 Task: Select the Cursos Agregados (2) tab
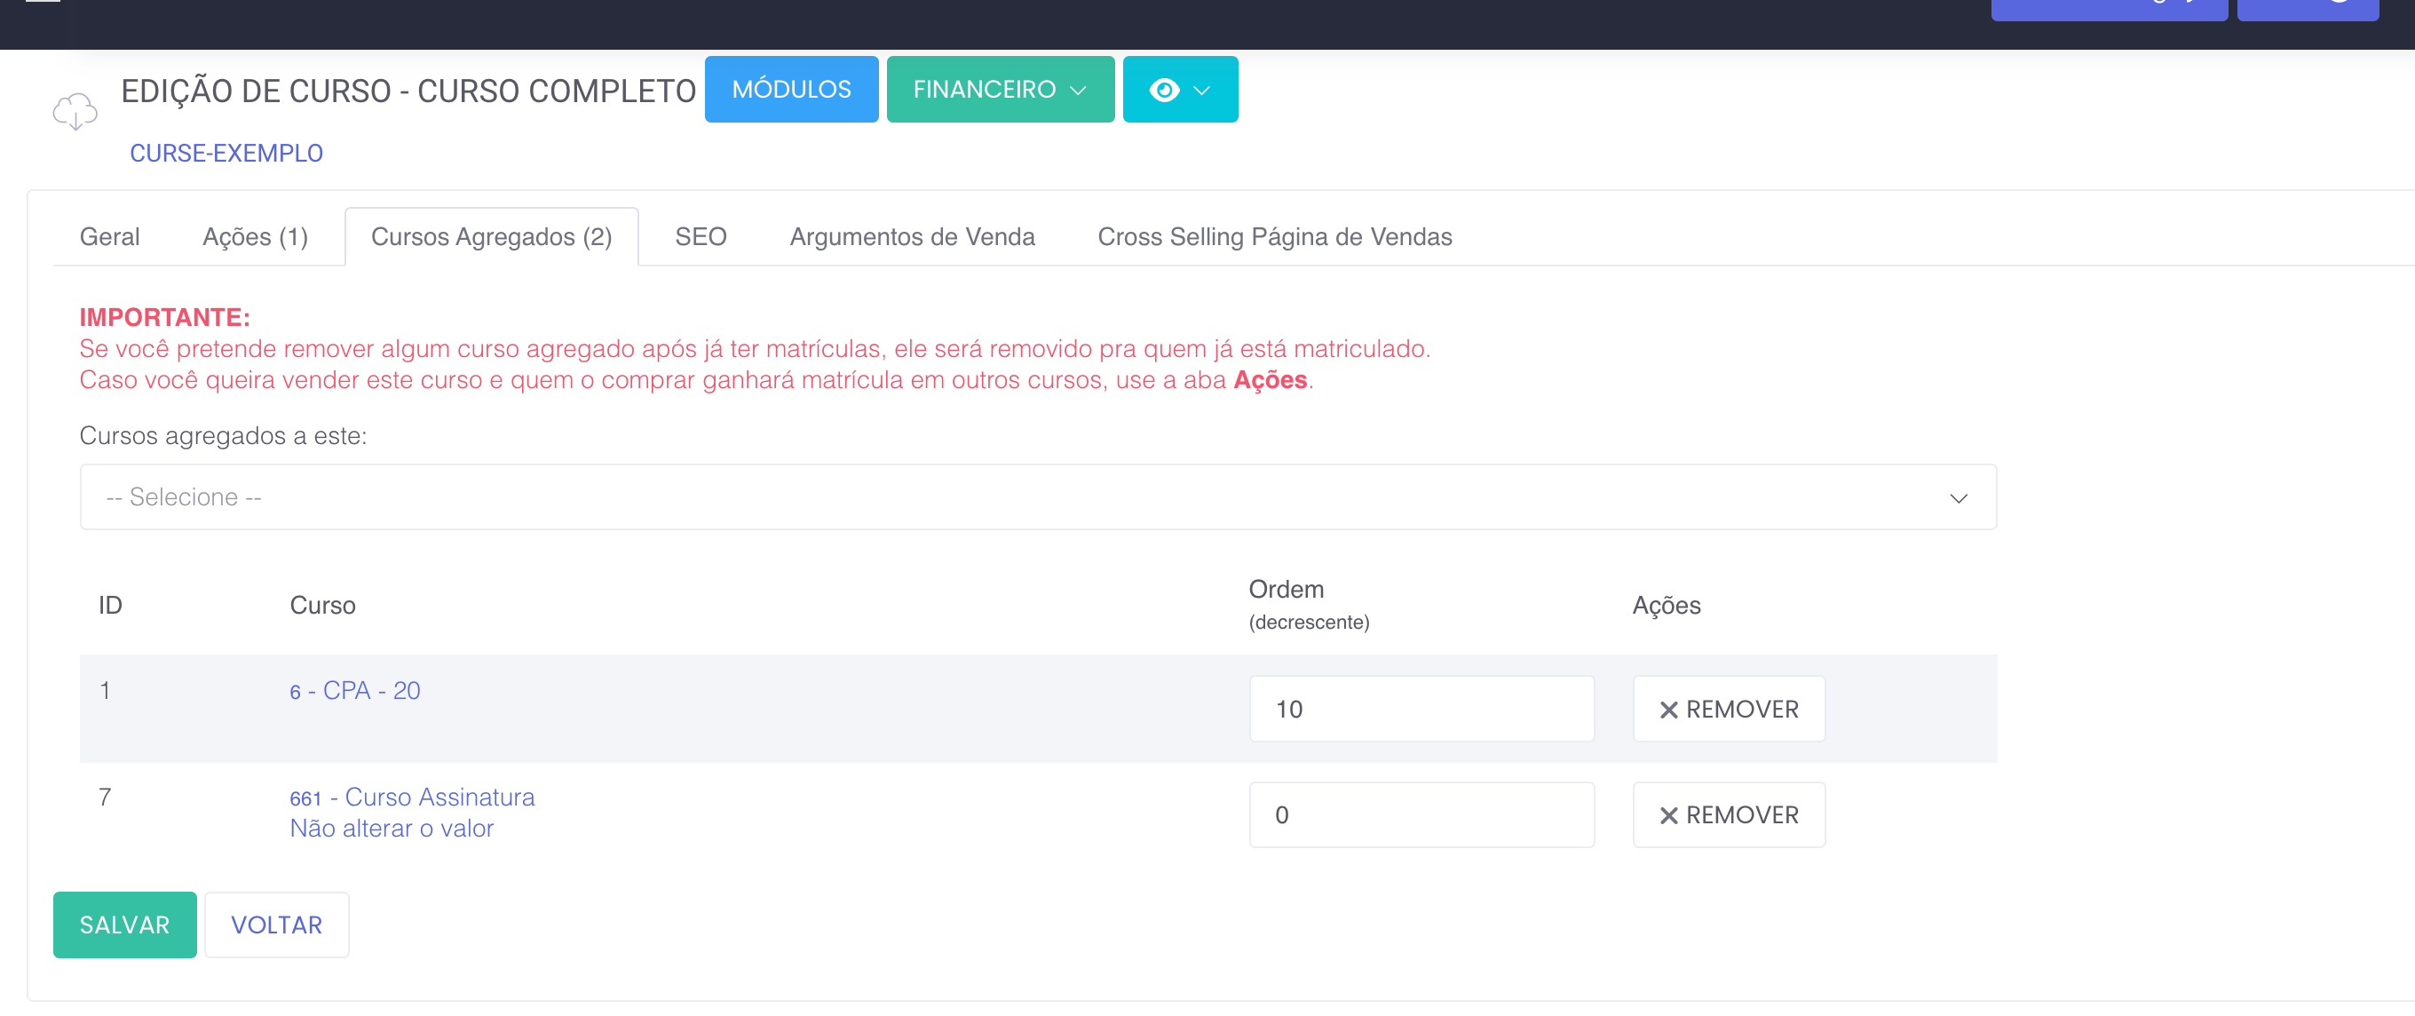click(x=491, y=237)
